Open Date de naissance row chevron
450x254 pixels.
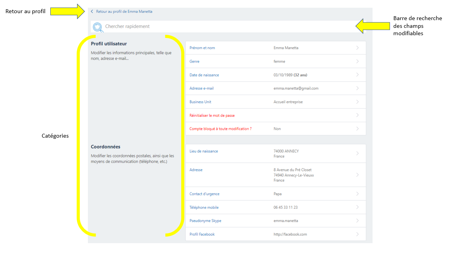pos(357,75)
